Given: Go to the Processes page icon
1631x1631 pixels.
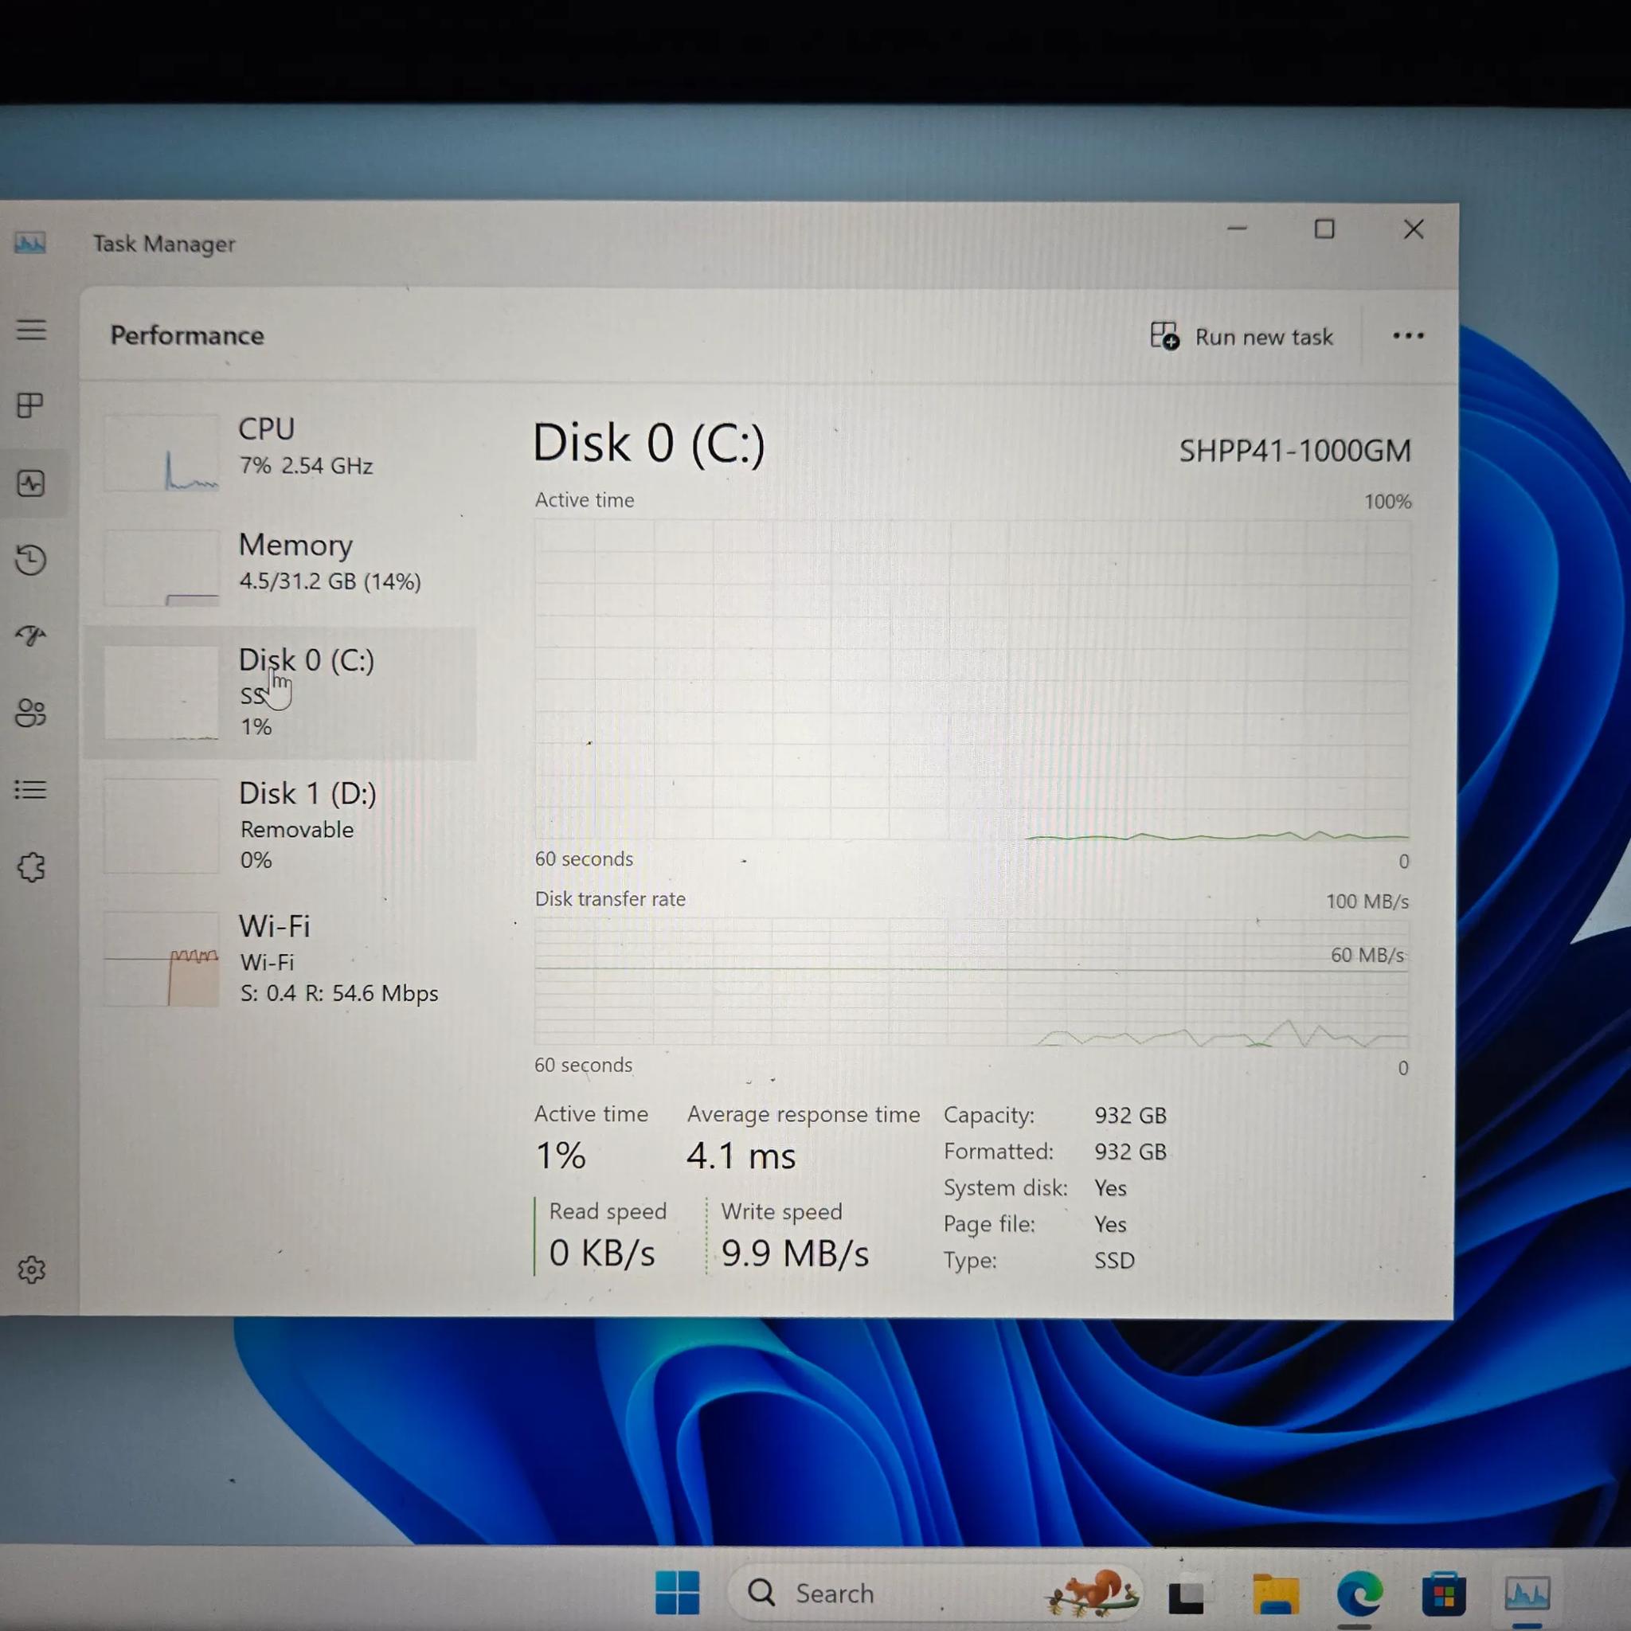Looking at the screenshot, I should (31, 406).
